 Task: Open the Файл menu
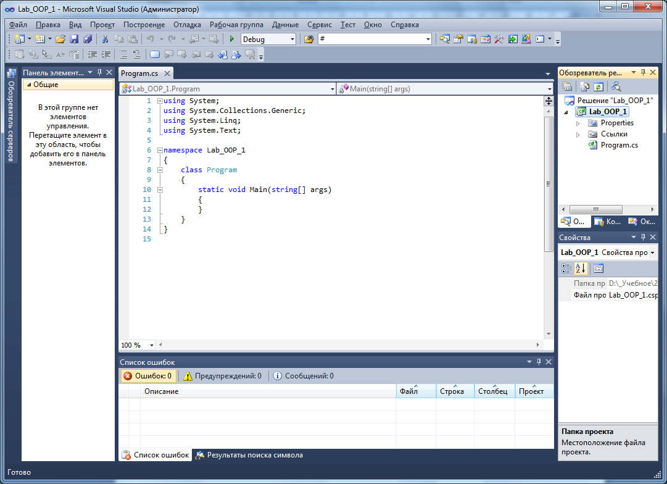[x=19, y=25]
